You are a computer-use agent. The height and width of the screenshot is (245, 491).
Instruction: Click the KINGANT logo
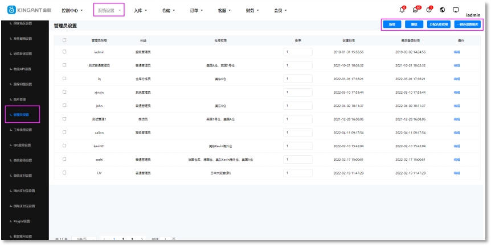tap(30, 10)
